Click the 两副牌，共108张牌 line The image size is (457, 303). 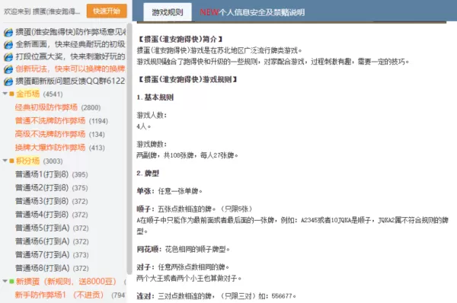point(187,155)
